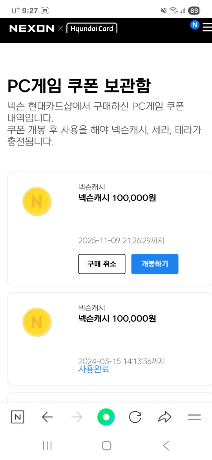
Task: Select the first 넥슨캐시 100,000원 title
Action: (117, 198)
